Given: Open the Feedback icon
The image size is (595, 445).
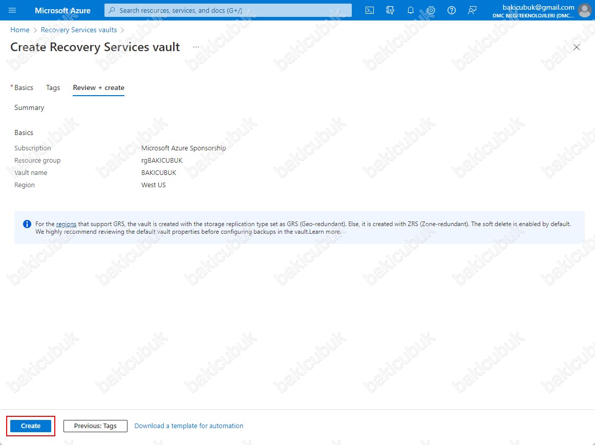Looking at the screenshot, I should pyautogui.click(x=472, y=10).
